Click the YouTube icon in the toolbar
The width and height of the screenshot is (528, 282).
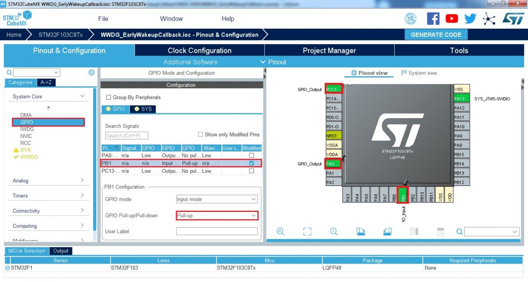[451, 19]
